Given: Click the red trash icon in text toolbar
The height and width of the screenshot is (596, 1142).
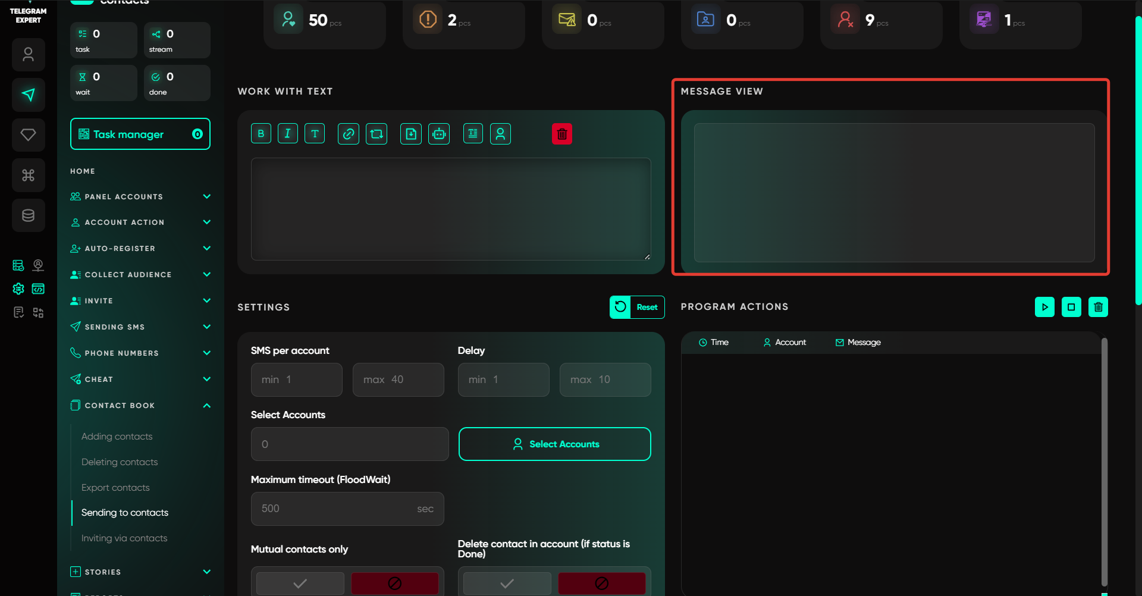Looking at the screenshot, I should point(561,134).
